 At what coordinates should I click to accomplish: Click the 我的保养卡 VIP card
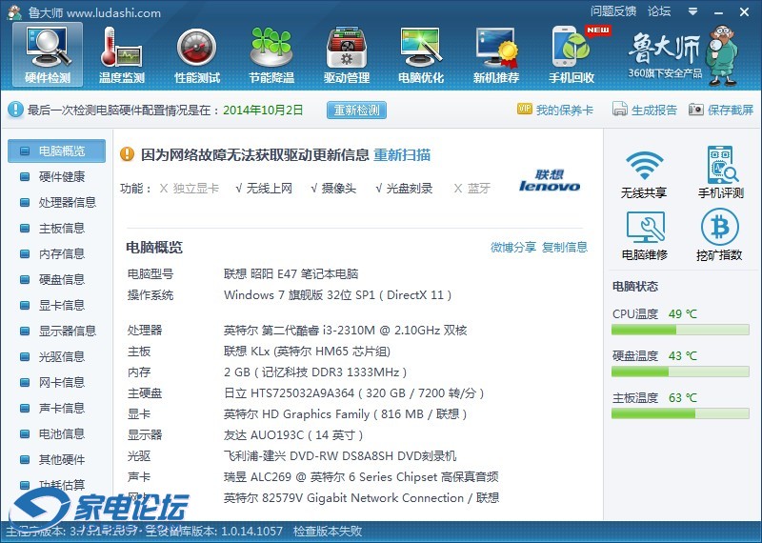pos(555,110)
